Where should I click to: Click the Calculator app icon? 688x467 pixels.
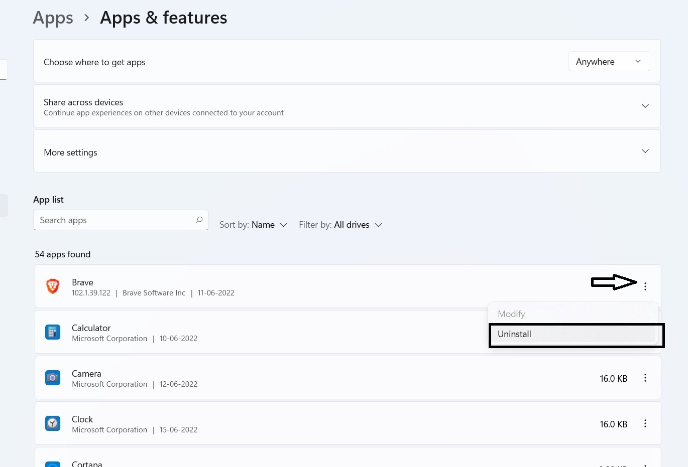pos(53,332)
